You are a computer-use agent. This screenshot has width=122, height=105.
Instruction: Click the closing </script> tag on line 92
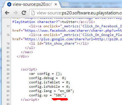30,100
